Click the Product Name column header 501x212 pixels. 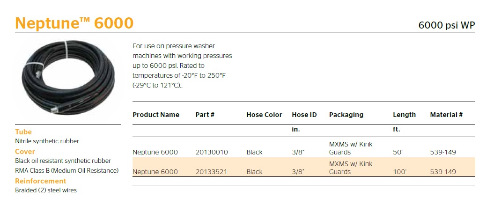(156, 115)
